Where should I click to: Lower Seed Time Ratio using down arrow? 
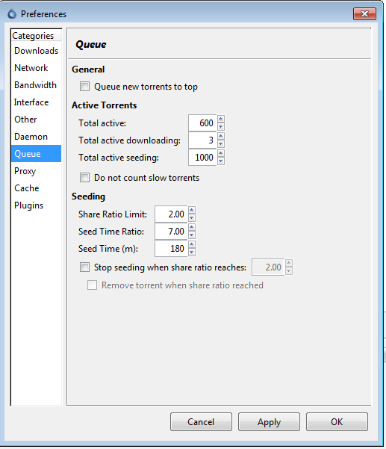192,235
